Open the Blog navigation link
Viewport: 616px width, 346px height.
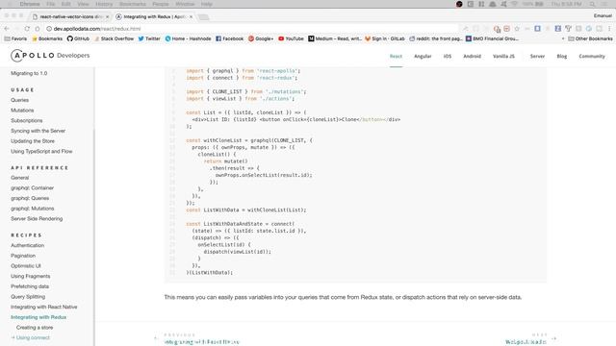coord(562,57)
